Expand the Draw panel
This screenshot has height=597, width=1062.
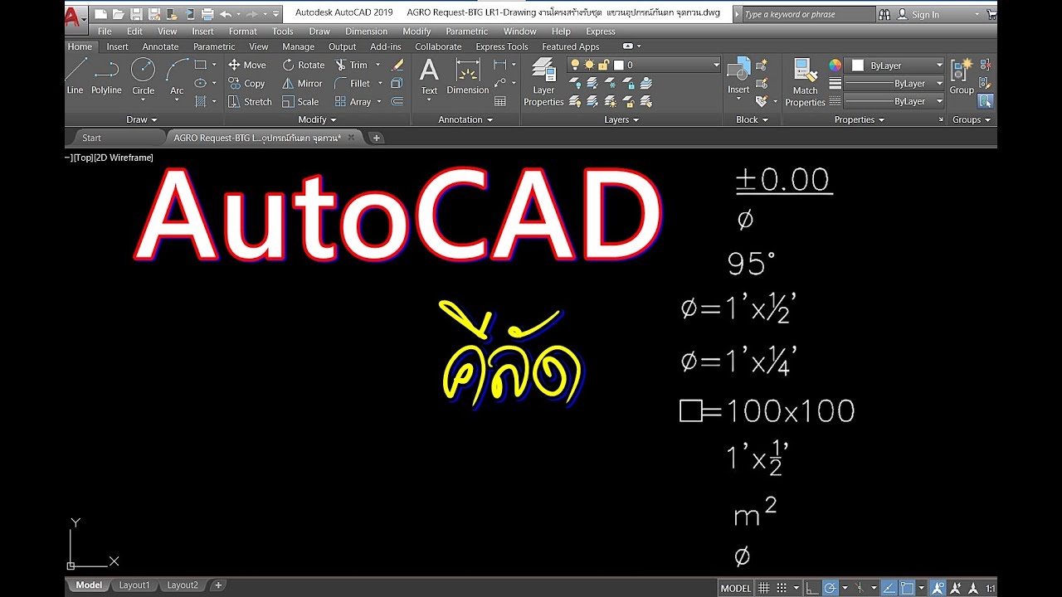142,119
